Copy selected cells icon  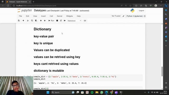pyautogui.click(x=32, y=21)
